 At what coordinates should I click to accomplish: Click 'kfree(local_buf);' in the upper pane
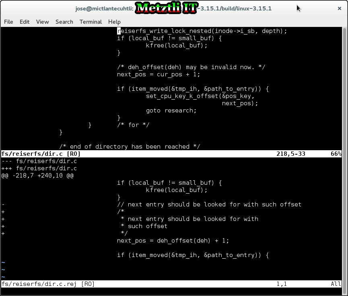[177, 45]
